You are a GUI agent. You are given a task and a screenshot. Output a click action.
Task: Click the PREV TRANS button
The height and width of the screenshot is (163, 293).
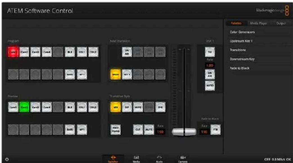pos(115,130)
